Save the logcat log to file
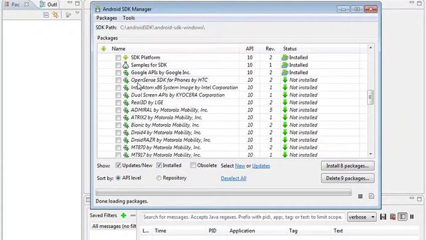Image resolution: width=426 pixels, height=240 pixels. (x=383, y=217)
